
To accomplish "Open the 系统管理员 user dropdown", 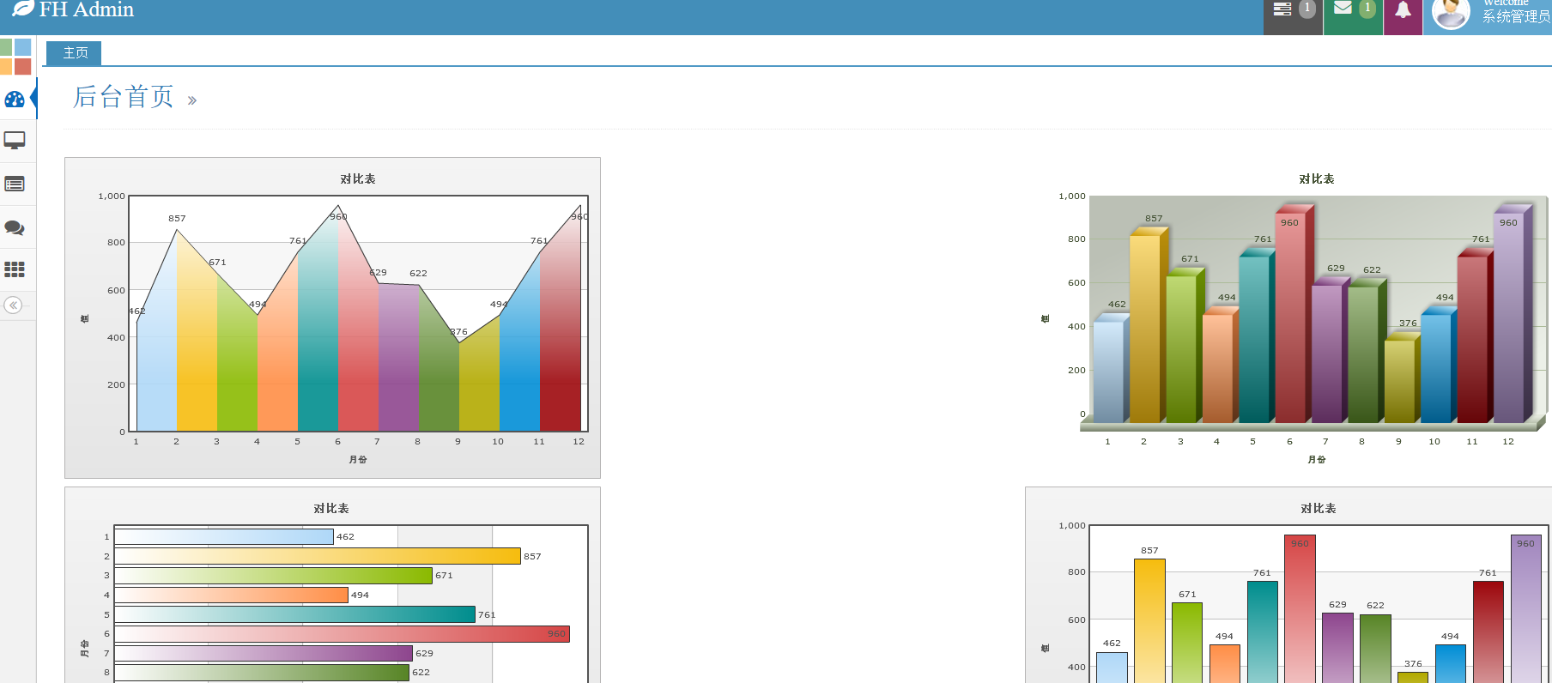I will 1516,16.
